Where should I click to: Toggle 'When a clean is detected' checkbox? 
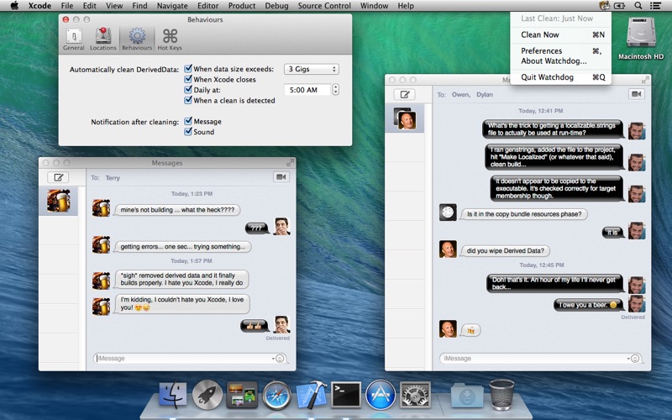[187, 100]
